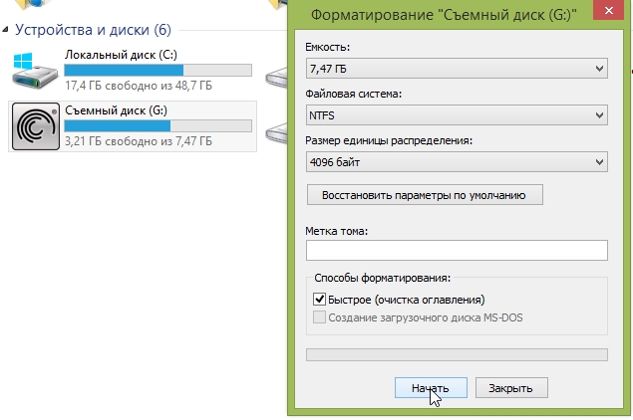
Task: Close the format dialog with the X
Action: pyautogui.click(x=609, y=10)
